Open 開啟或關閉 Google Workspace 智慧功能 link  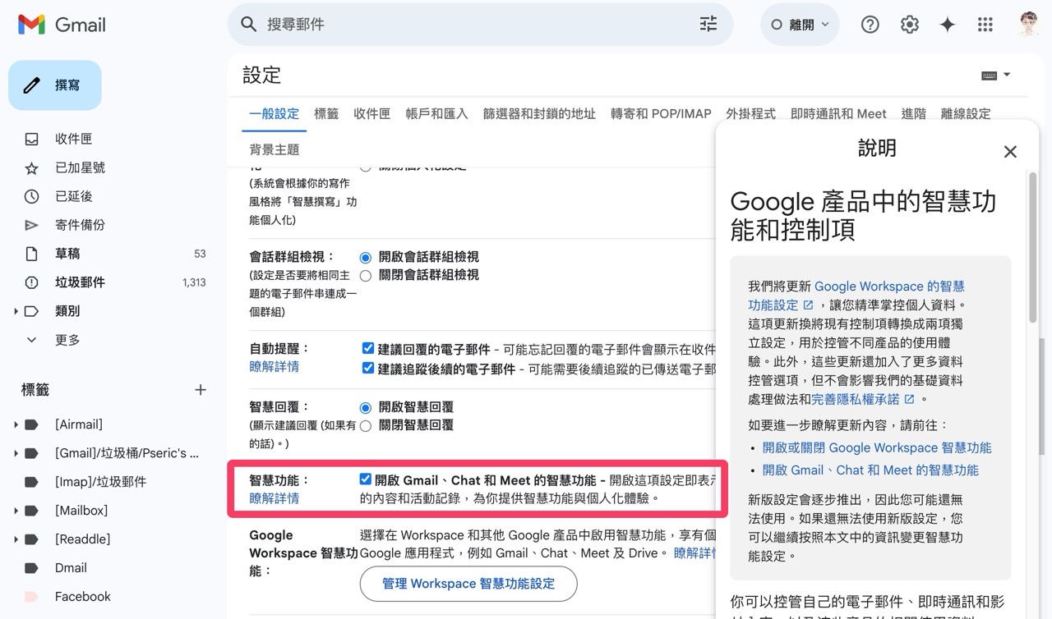point(877,447)
